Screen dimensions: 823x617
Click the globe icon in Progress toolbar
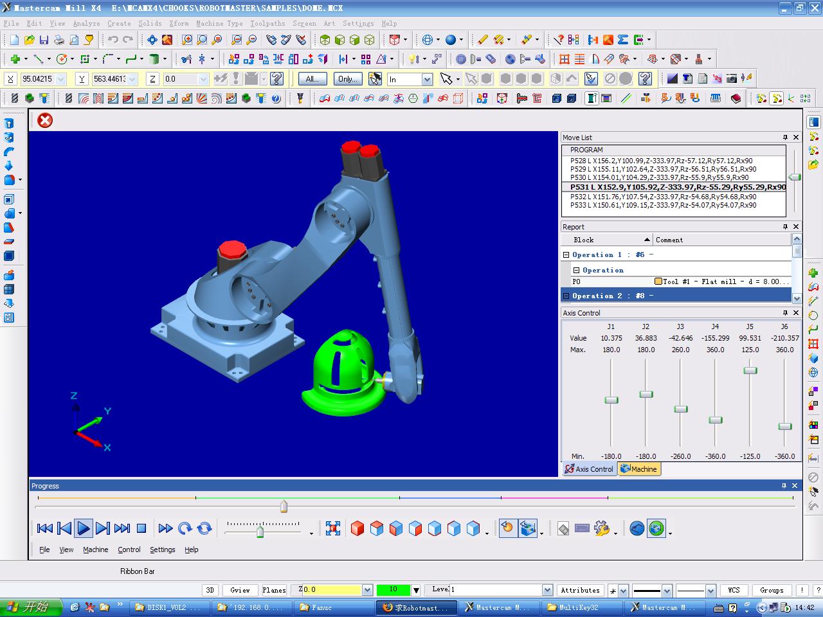[x=656, y=528]
